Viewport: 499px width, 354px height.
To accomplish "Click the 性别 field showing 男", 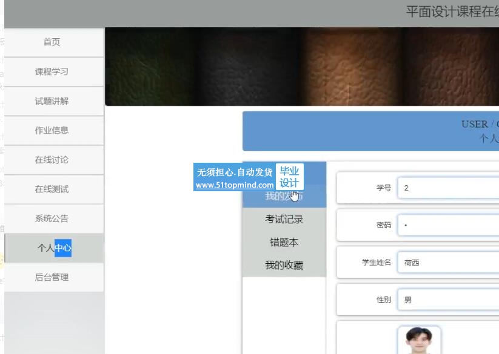I will click(x=449, y=300).
